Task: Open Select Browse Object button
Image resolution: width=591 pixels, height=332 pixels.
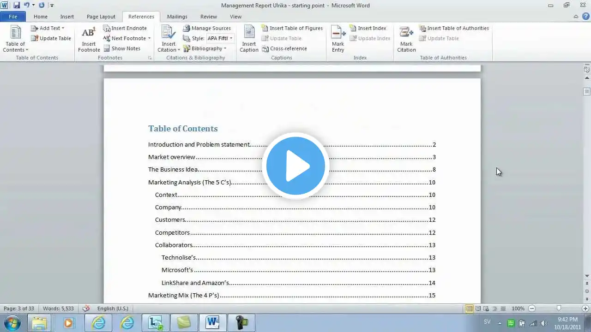Action: 587,291
